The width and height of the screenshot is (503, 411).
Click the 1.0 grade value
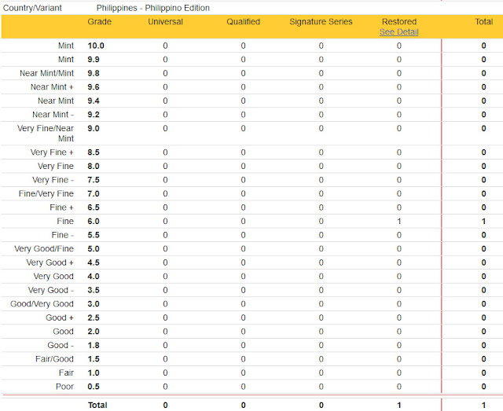click(x=94, y=372)
